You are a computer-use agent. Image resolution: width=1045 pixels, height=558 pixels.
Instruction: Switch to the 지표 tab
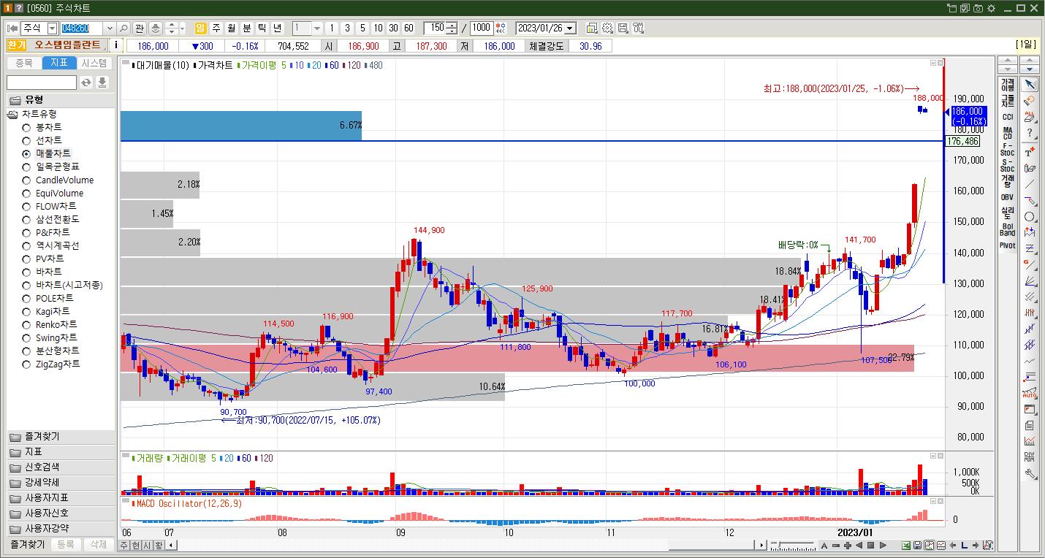[x=59, y=64]
